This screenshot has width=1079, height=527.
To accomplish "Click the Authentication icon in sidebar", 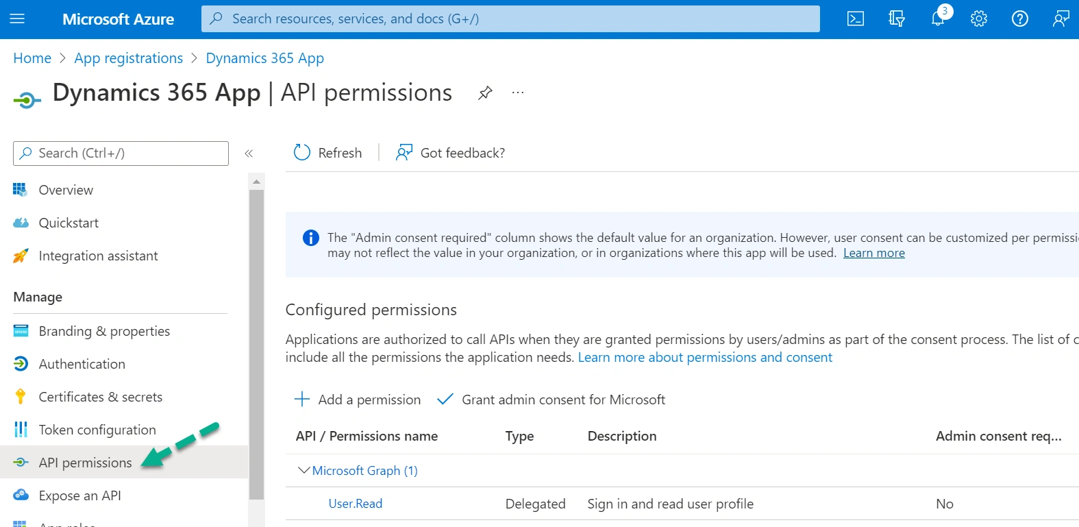I will [21, 364].
